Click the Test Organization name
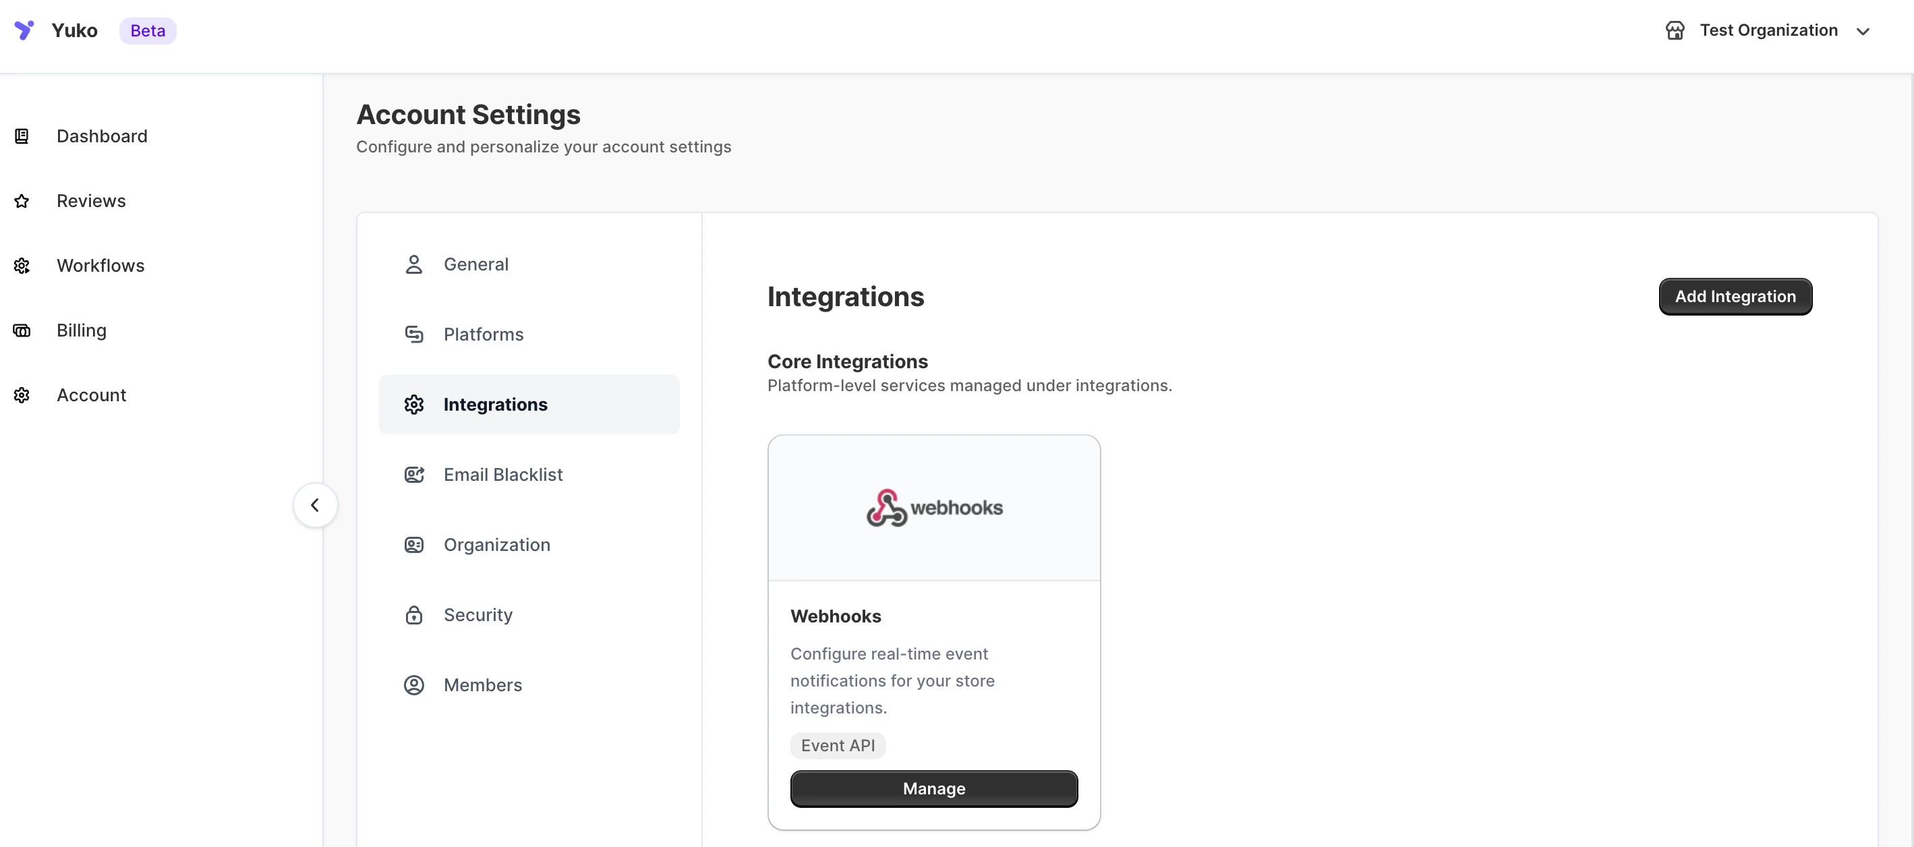 (x=1768, y=30)
